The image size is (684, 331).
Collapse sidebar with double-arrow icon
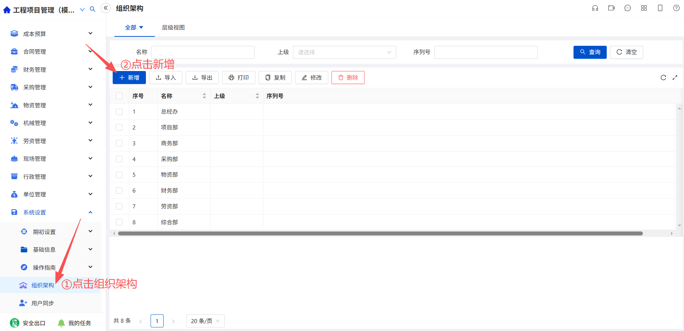click(x=106, y=8)
